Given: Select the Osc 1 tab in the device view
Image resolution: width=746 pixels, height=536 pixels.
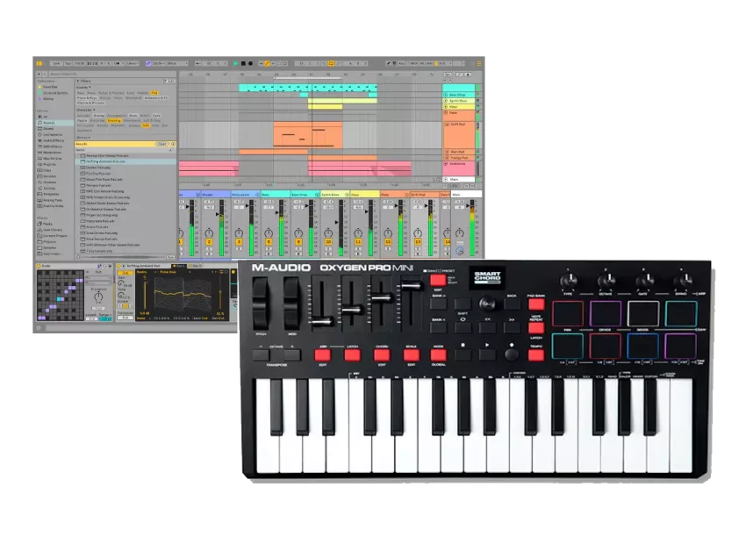Looking at the screenshot, I should (180, 264).
